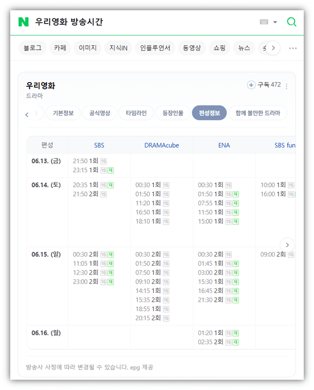Open the drama card vertical dots menu
314x390 pixels.
(x=287, y=87)
